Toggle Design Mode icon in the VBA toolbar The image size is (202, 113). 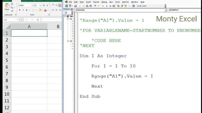pyautogui.click(x=114, y=6)
